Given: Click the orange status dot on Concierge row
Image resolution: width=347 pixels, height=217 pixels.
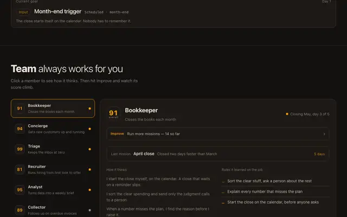Looking at the screenshot, I should (89, 129).
